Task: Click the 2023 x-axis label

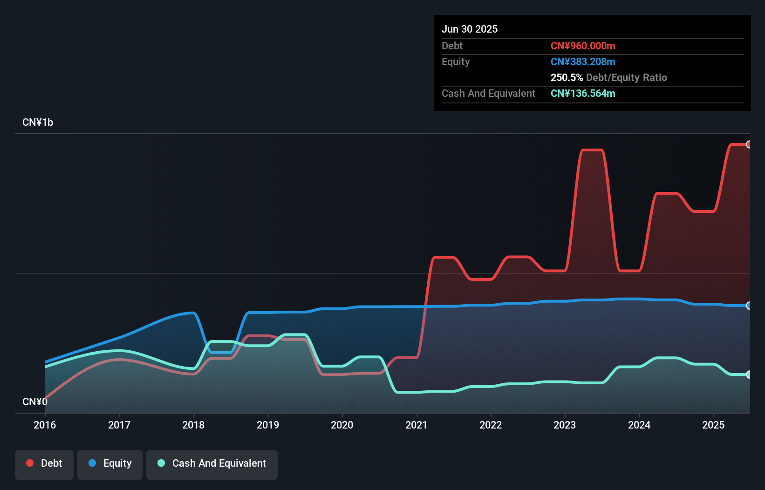Action: pyautogui.click(x=565, y=425)
